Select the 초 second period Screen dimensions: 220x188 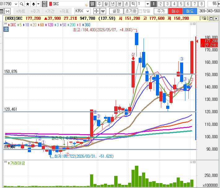[x=127, y=4]
